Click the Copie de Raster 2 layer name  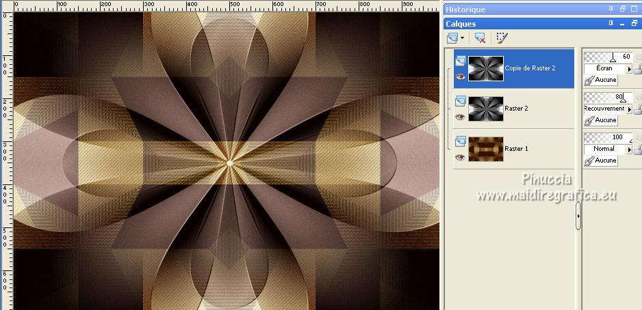pyautogui.click(x=530, y=68)
